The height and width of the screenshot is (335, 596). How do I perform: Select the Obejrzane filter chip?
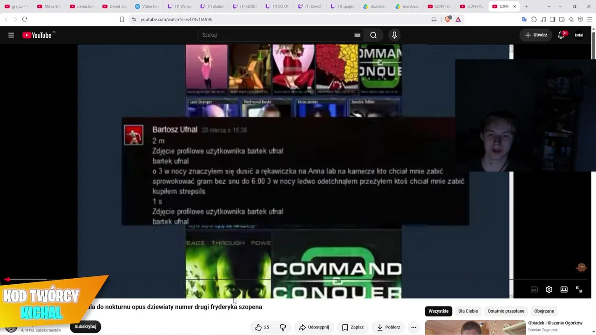(x=544, y=311)
